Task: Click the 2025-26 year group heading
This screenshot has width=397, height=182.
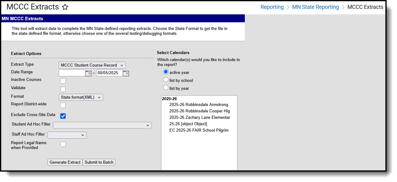Action: pos(169,99)
